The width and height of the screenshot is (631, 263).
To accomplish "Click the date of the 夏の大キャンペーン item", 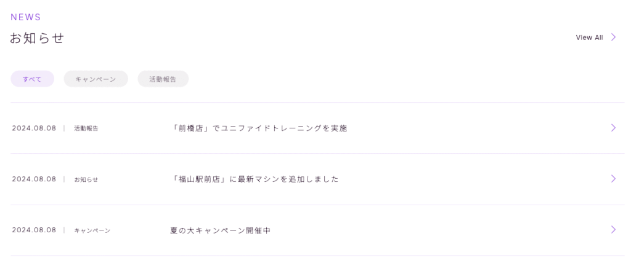I will [x=34, y=230].
